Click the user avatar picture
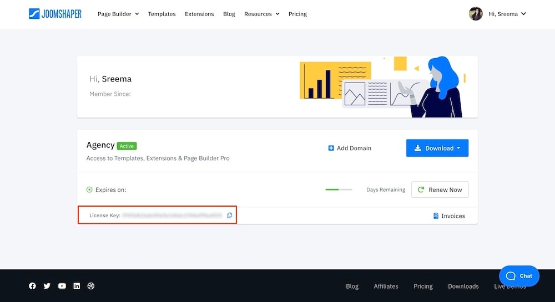Viewport: 555px width, 302px height. click(476, 14)
